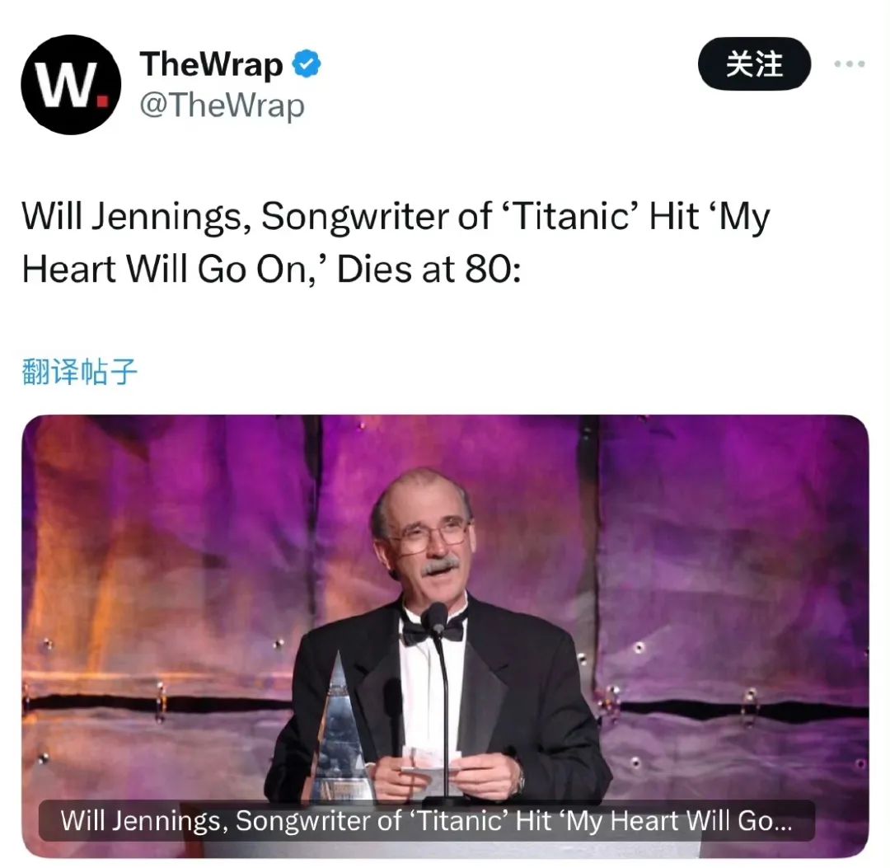Select the tweet headline starting 'Will Jennings, Songwriter'

click(x=396, y=217)
